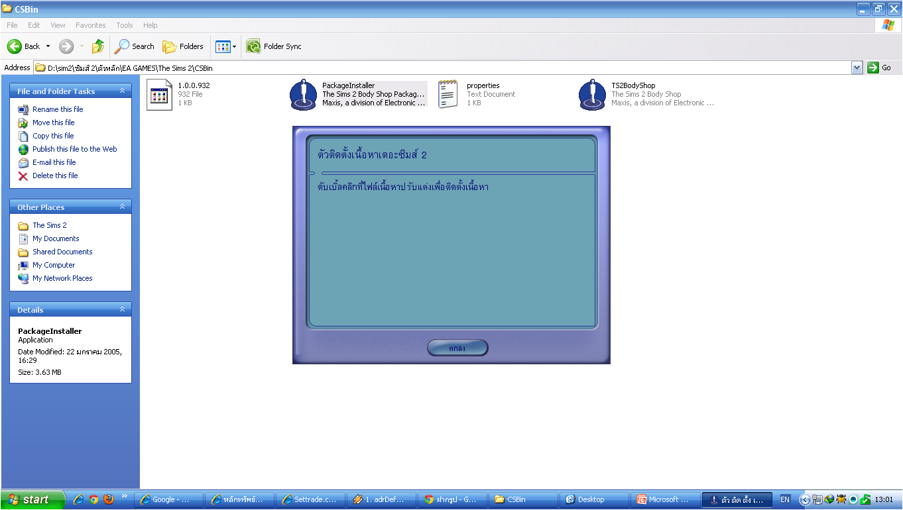903x510 pixels.
Task: Click the Publish this file to the Web icon
Action: pos(24,149)
